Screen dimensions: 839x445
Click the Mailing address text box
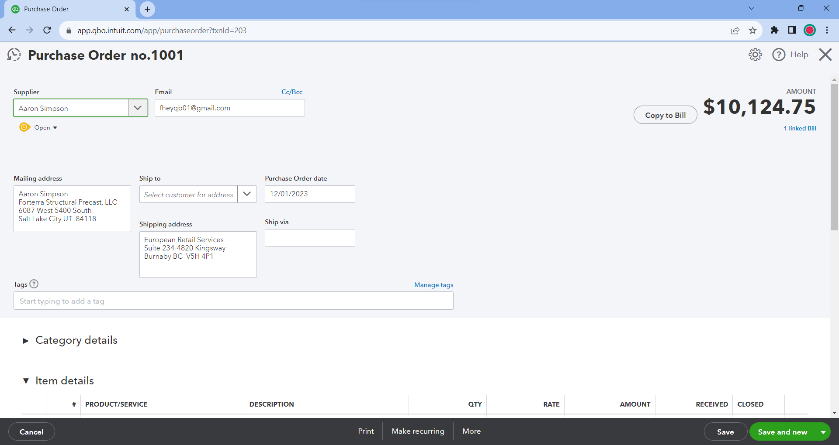coord(72,209)
